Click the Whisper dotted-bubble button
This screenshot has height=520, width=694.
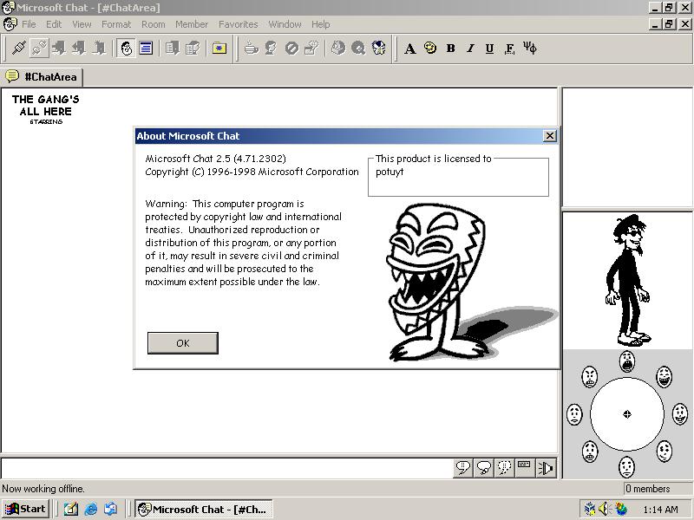(x=504, y=468)
